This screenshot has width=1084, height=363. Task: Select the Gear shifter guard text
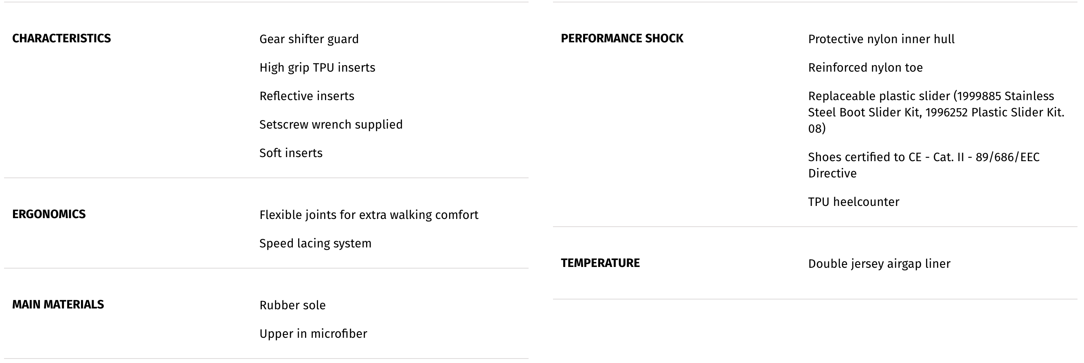click(x=309, y=39)
